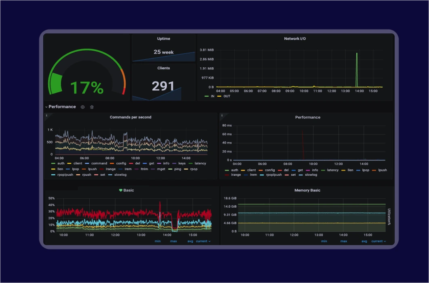The height and width of the screenshot is (283, 429).
Task: Click the gear icon beside the Performance row title
Action: coord(82,107)
